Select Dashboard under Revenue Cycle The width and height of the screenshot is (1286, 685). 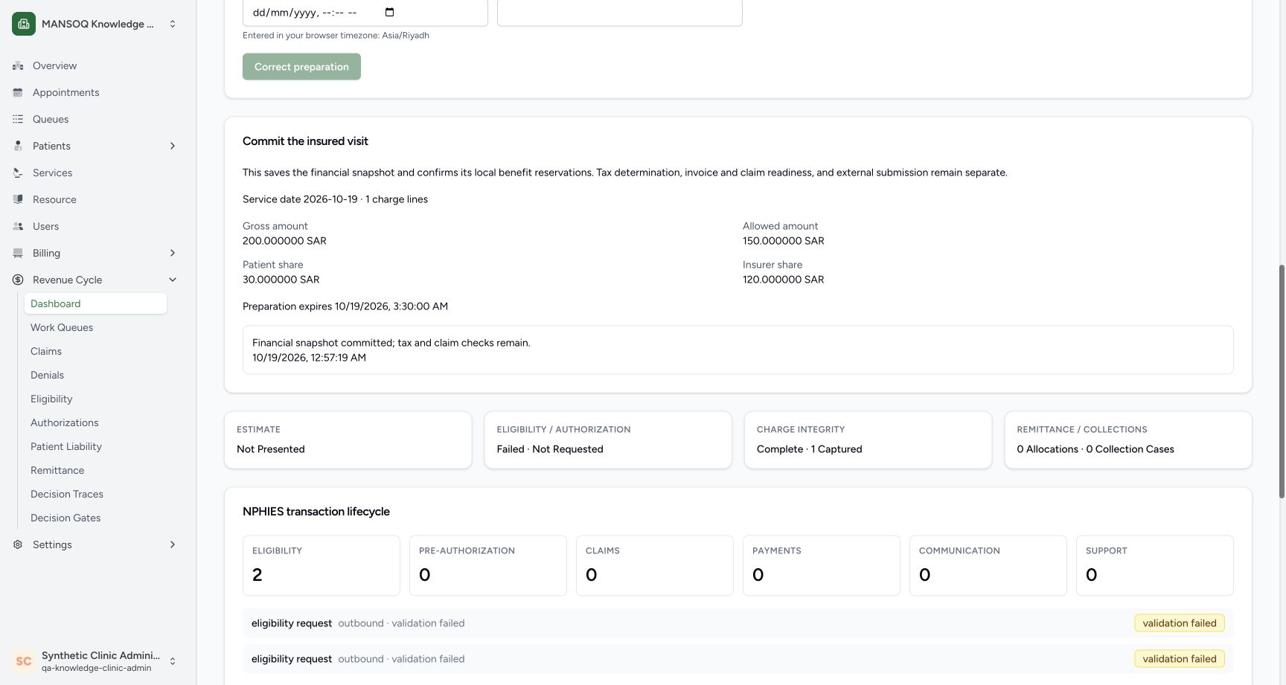[95, 303]
